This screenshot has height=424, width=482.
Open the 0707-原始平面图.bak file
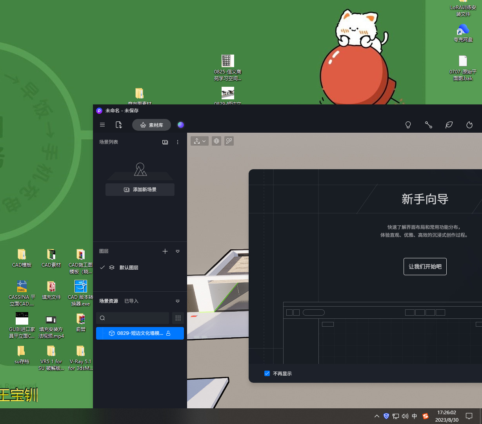(x=463, y=68)
